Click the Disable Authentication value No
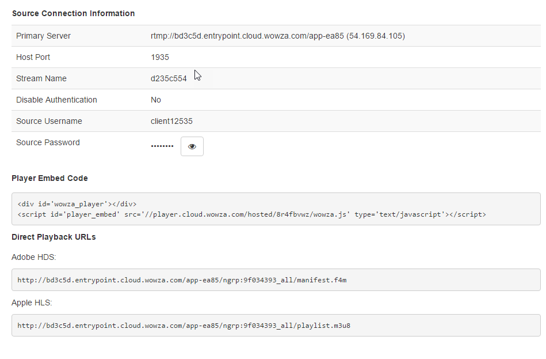This screenshot has height=359, width=546. [156, 100]
